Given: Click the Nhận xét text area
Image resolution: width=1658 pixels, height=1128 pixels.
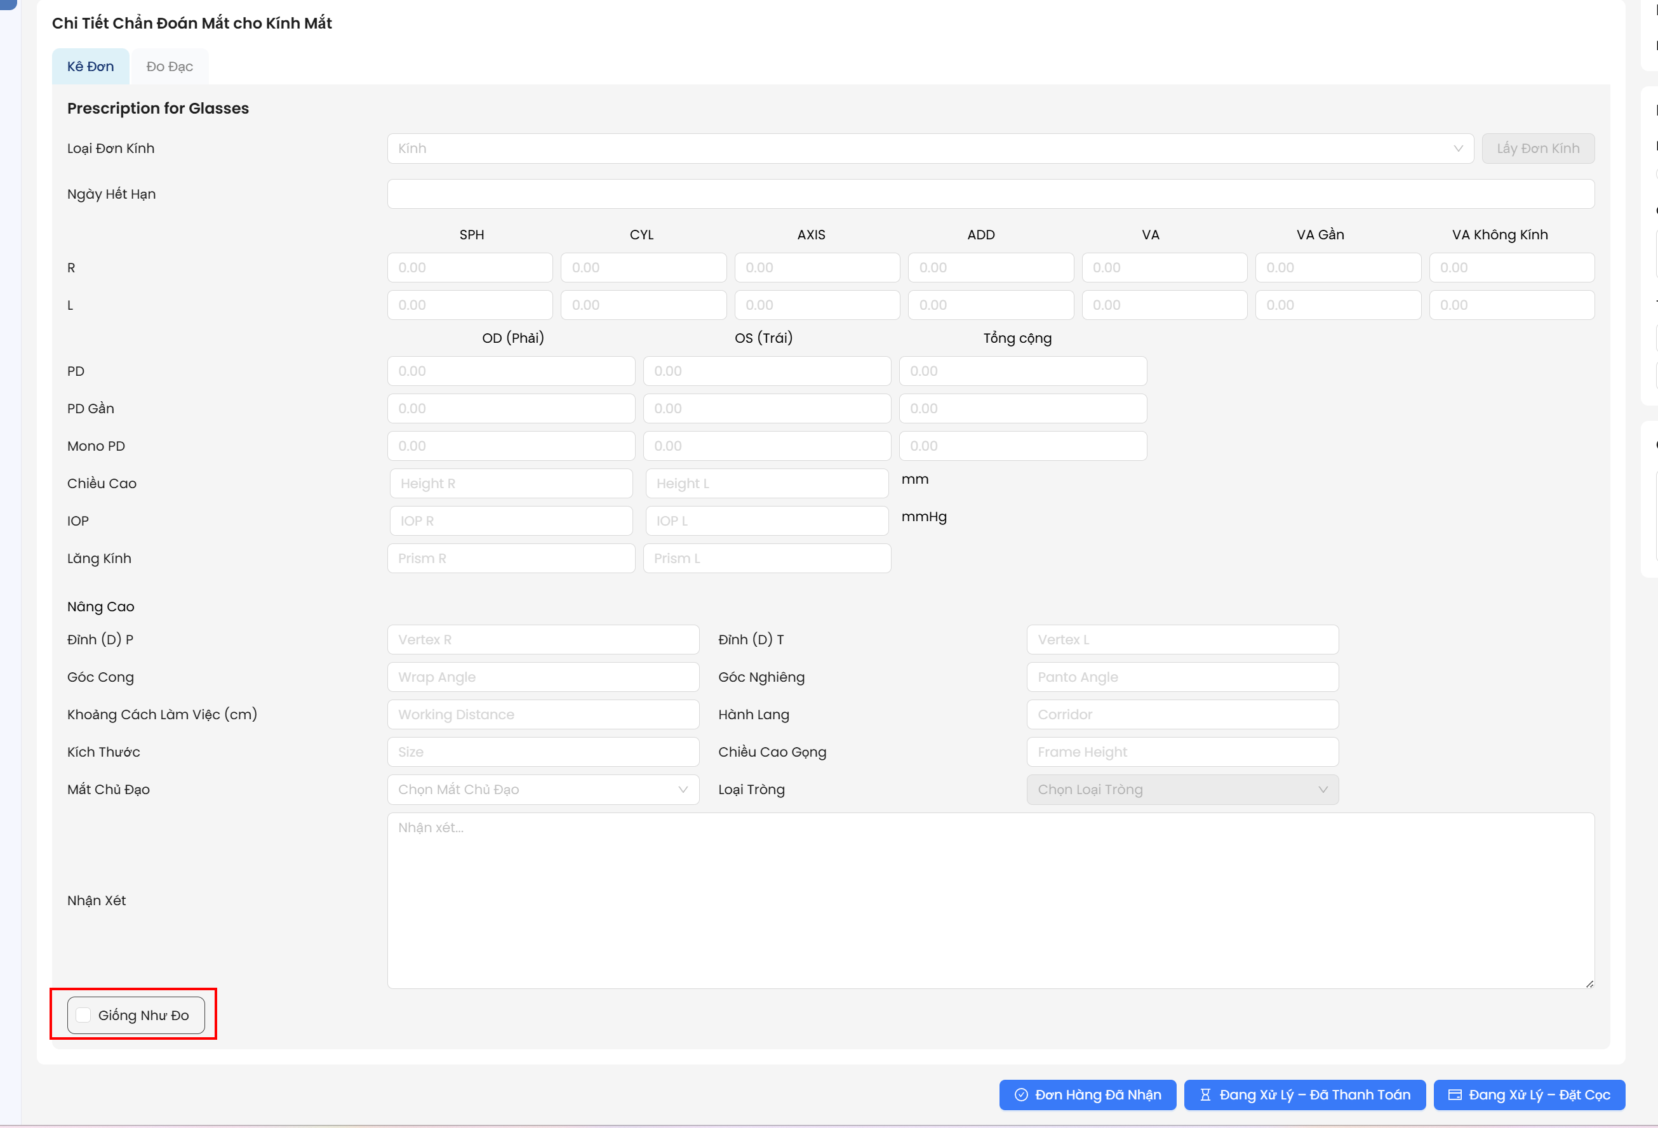Looking at the screenshot, I should tap(991, 901).
